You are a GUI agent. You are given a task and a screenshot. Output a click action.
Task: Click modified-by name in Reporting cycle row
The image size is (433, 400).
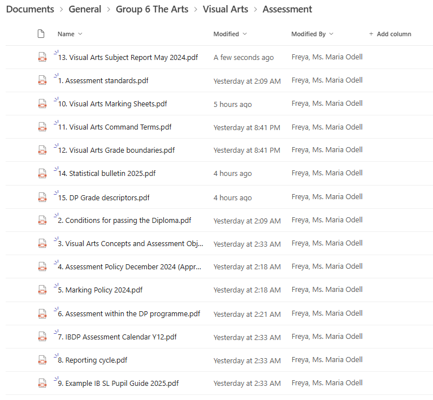327,360
